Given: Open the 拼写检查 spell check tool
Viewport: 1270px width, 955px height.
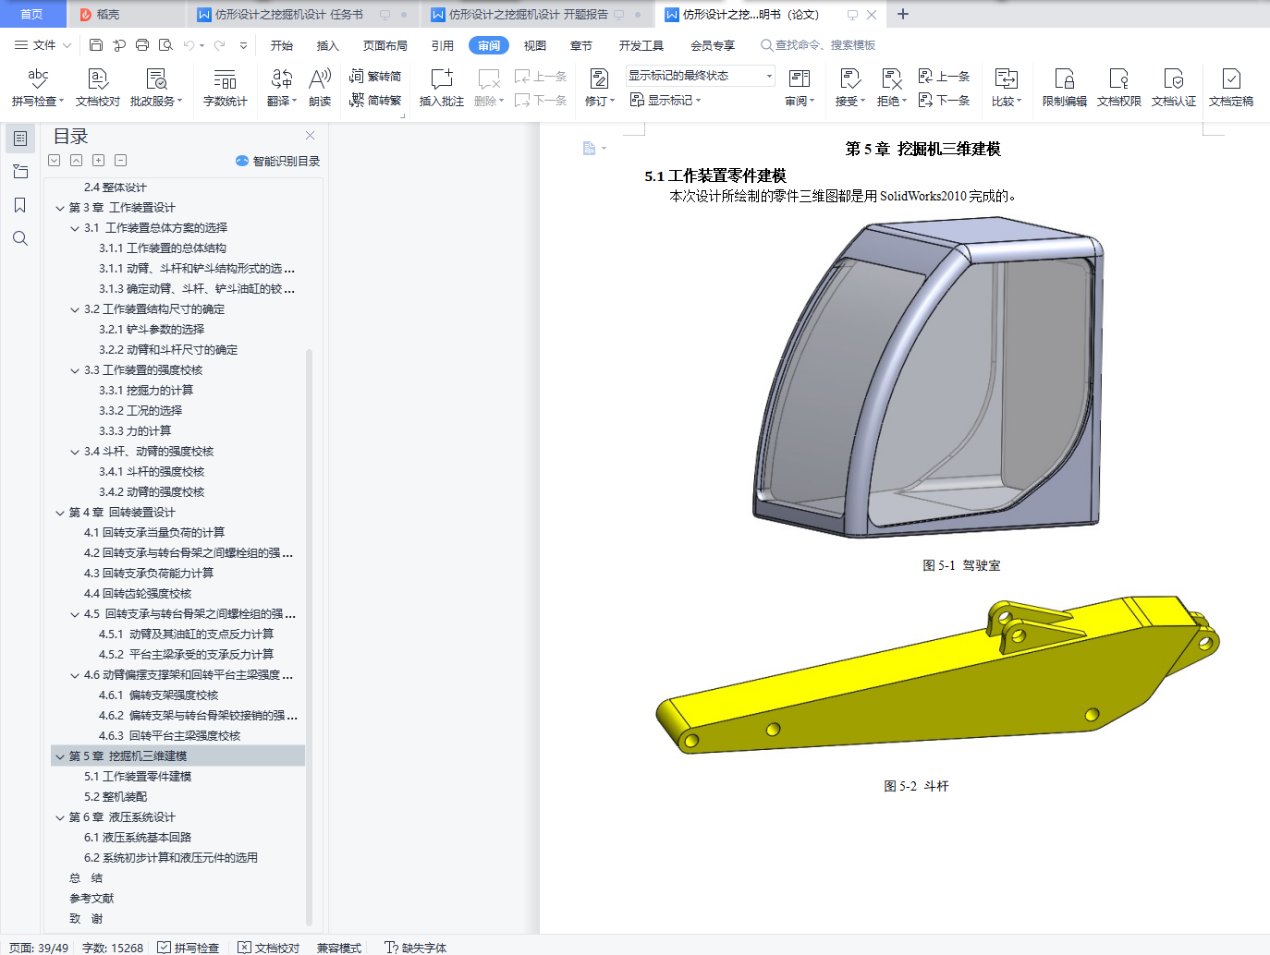Looking at the screenshot, I should pos(38,88).
